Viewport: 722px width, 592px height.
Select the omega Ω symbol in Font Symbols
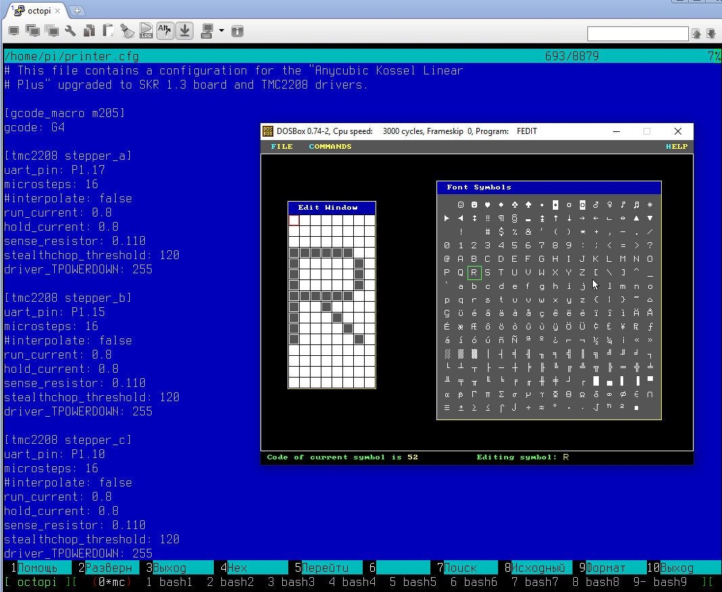[x=582, y=394]
